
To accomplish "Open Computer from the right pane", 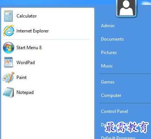I will coord(111,95).
